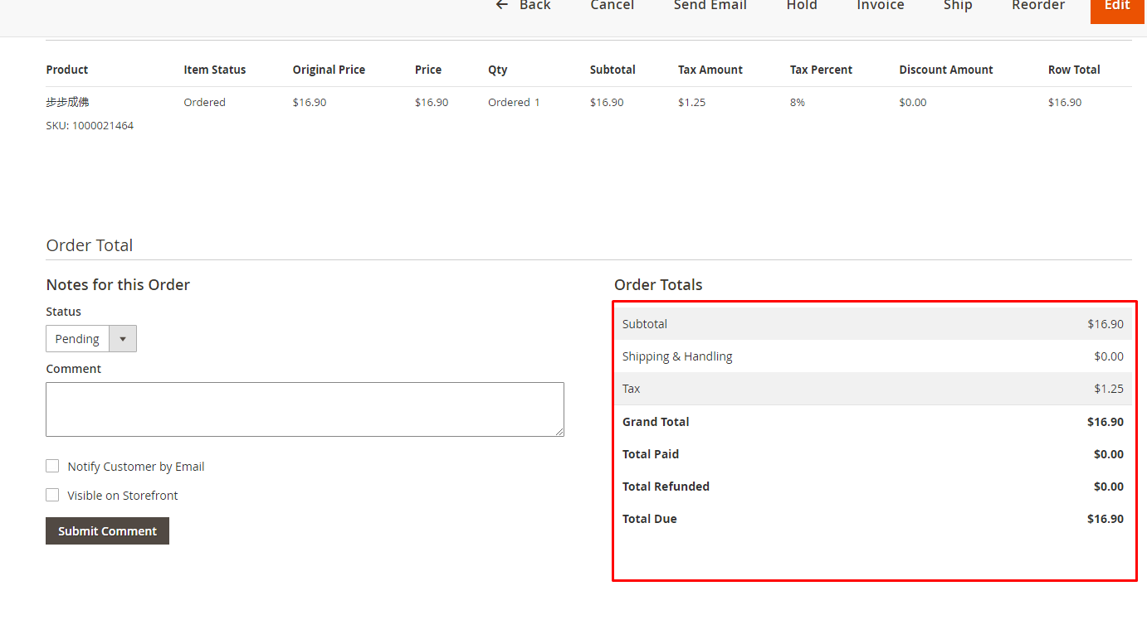The width and height of the screenshot is (1147, 644).
Task: Toggle the Notify Customer by Email checkbox off
Action: pos(52,466)
